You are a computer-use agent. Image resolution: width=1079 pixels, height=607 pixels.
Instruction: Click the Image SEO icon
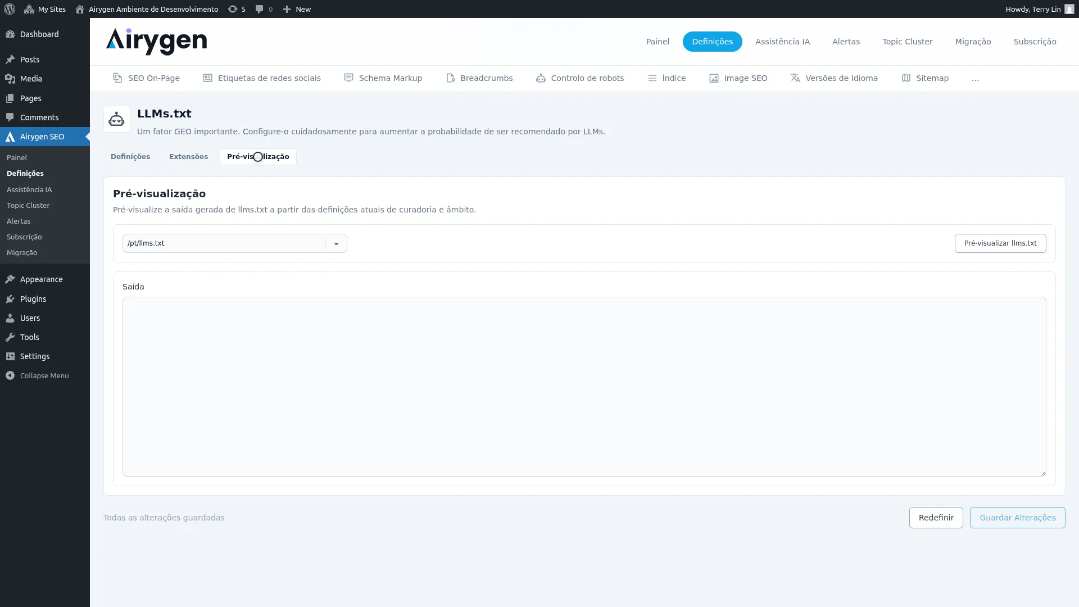coord(714,78)
